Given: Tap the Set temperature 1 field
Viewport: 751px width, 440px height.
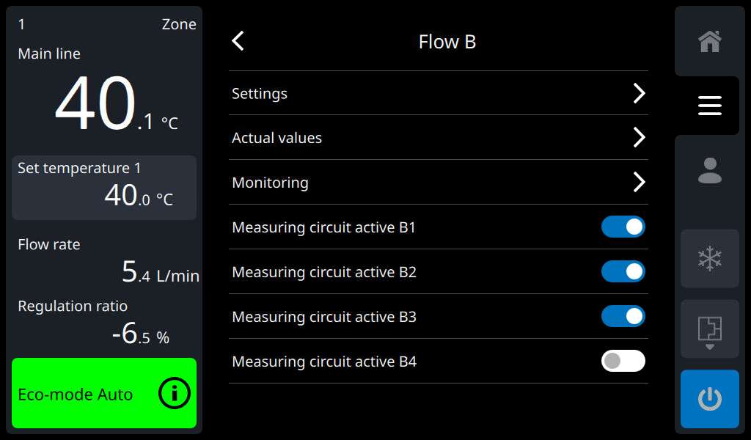Looking at the screenshot, I should coord(104,188).
